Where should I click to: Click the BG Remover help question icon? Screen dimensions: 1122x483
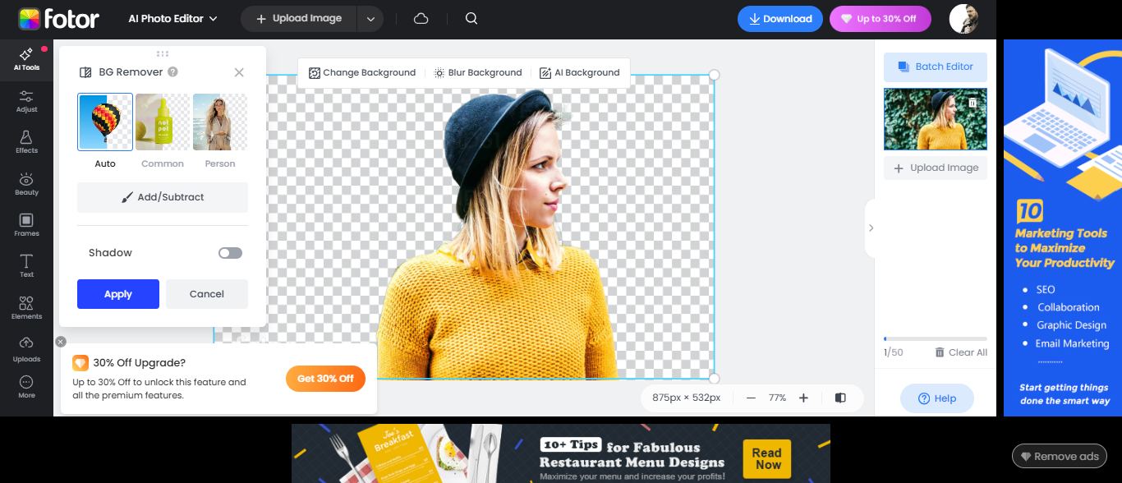point(172,72)
